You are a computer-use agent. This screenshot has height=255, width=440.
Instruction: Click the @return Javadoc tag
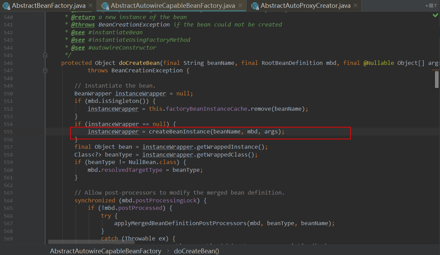(83, 17)
